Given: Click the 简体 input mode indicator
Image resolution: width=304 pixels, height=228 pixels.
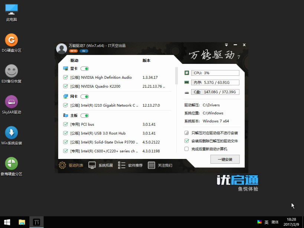Looking at the screenshot, I should coord(275,222).
